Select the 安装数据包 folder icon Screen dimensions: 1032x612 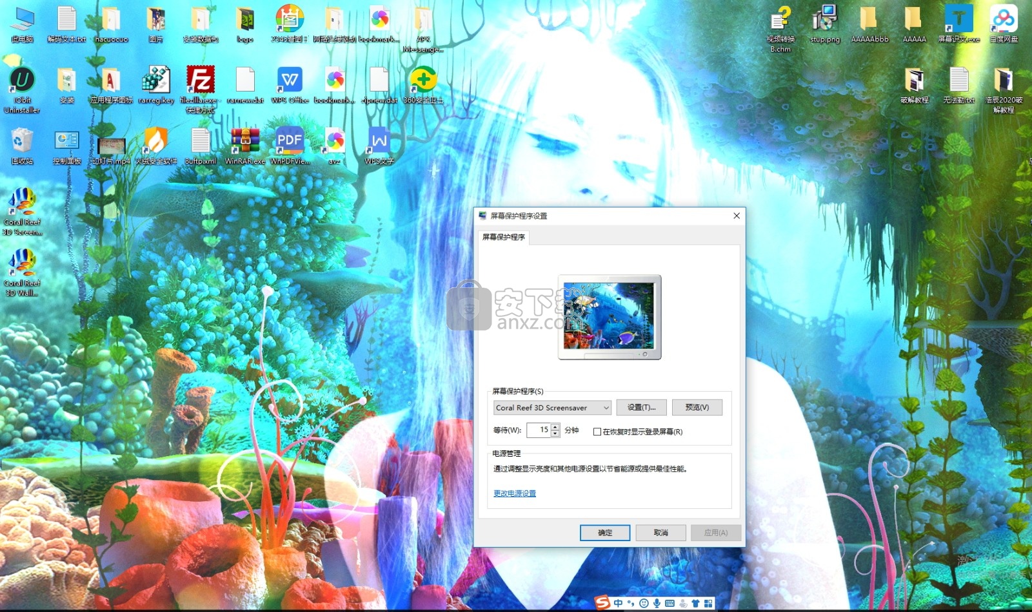[x=201, y=24]
